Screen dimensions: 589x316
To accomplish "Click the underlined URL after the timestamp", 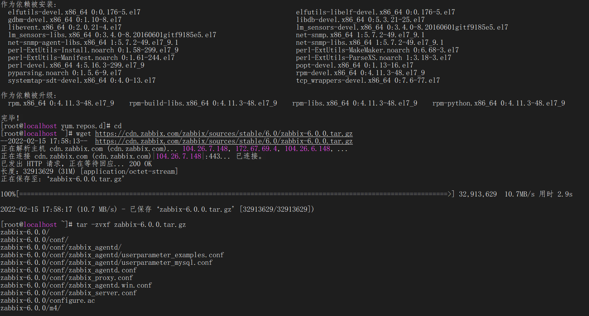I will click(224, 141).
